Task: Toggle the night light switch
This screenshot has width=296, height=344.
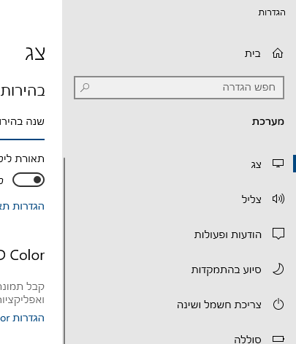Action: 29,180
